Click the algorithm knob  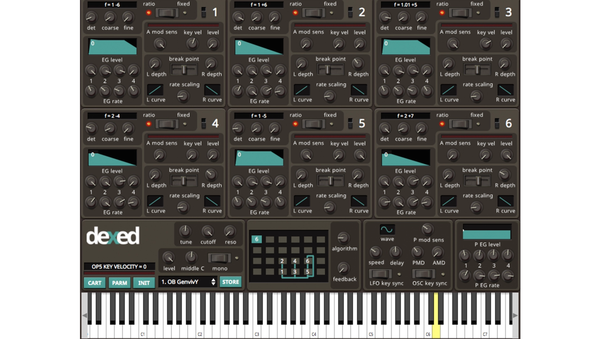344,238
